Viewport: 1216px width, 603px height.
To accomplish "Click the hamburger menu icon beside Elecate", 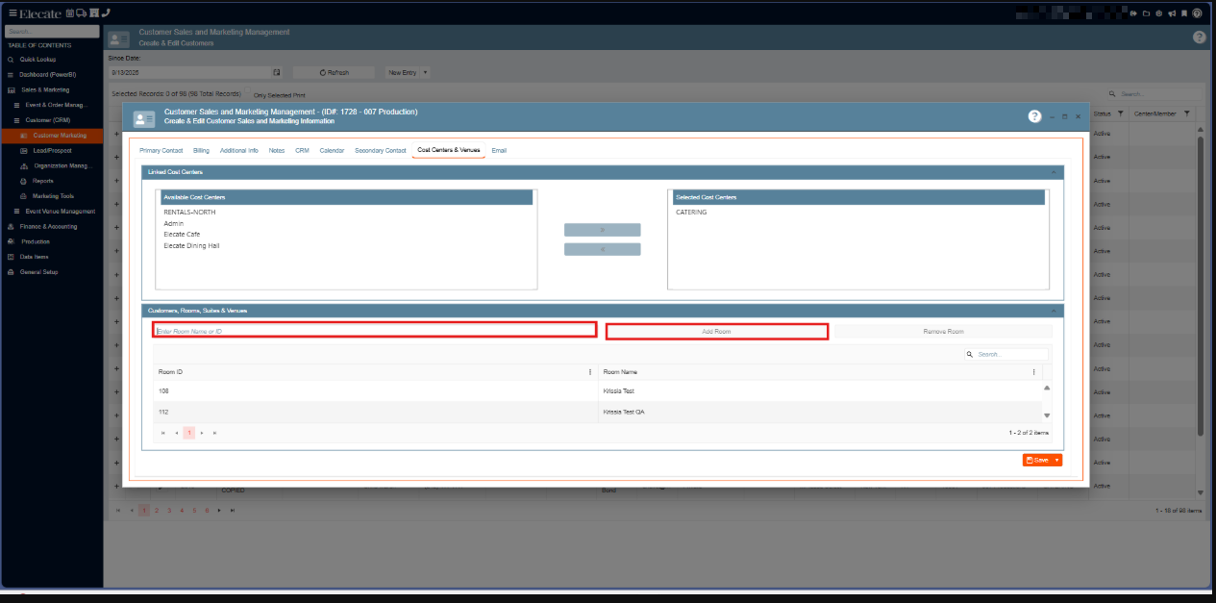I will (12, 13).
